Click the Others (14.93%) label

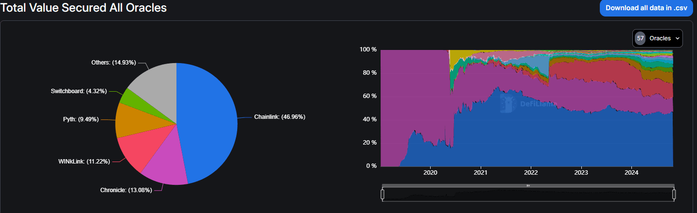(113, 63)
